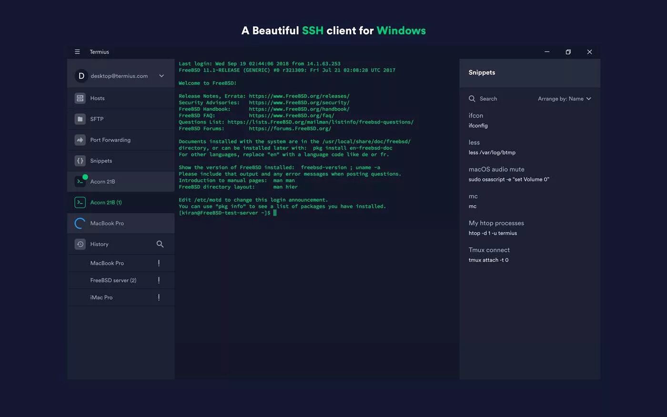
Task: Expand the desktop@termius.com account dropdown
Action: tap(162, 76)
